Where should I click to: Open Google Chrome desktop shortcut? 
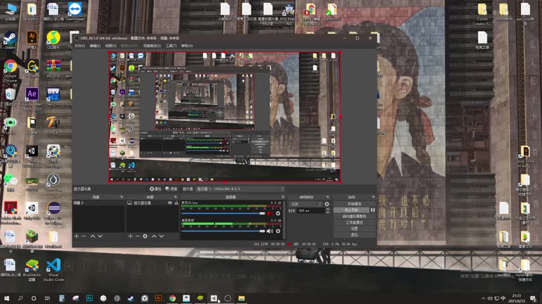point(10,70)
